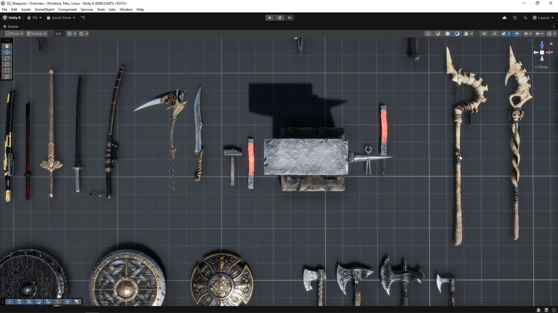Click the center cube of orientation gizmo
The height and width of the screenshot is (313, 558).
click(x=542, y=52)
